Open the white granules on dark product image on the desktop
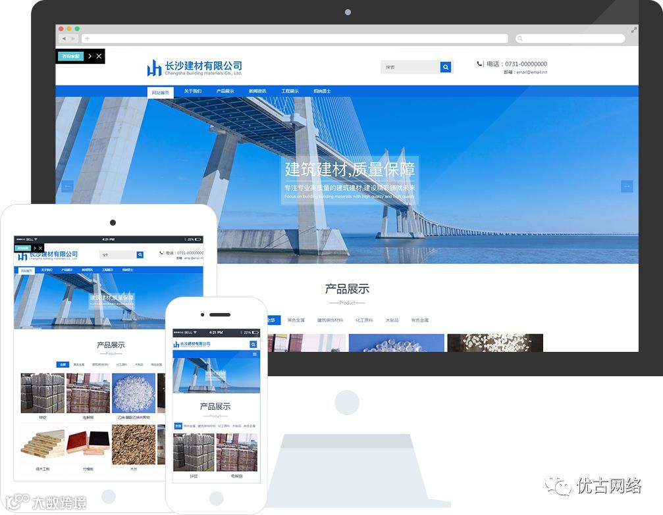This screenshot has width=663, height=515. click(x=495, y=343)
